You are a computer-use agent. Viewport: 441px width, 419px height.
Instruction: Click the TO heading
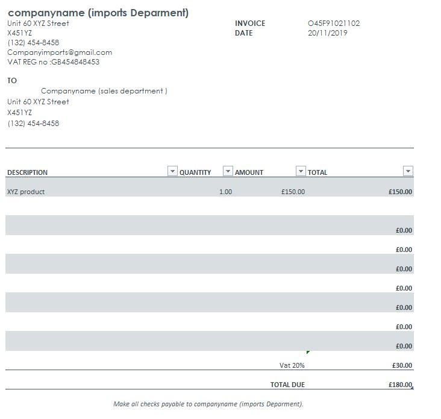tap(12, 81)
